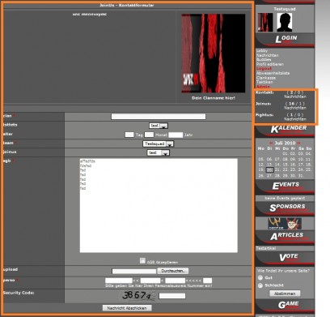Image resolution: width=330 pixels, height=317 pixels.
Task: Open the Clankasse link
Action: 266,78
